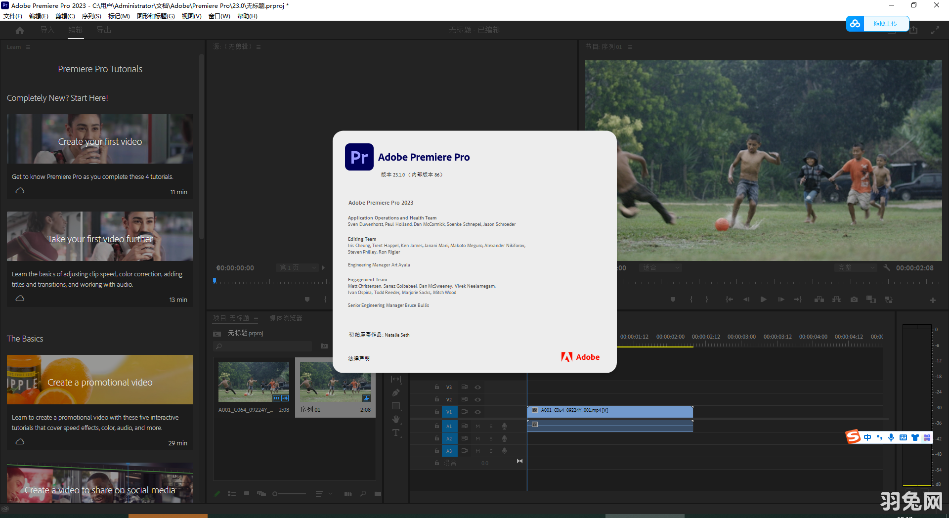Open the 适合 zoom level dropdown

(660, 267)
